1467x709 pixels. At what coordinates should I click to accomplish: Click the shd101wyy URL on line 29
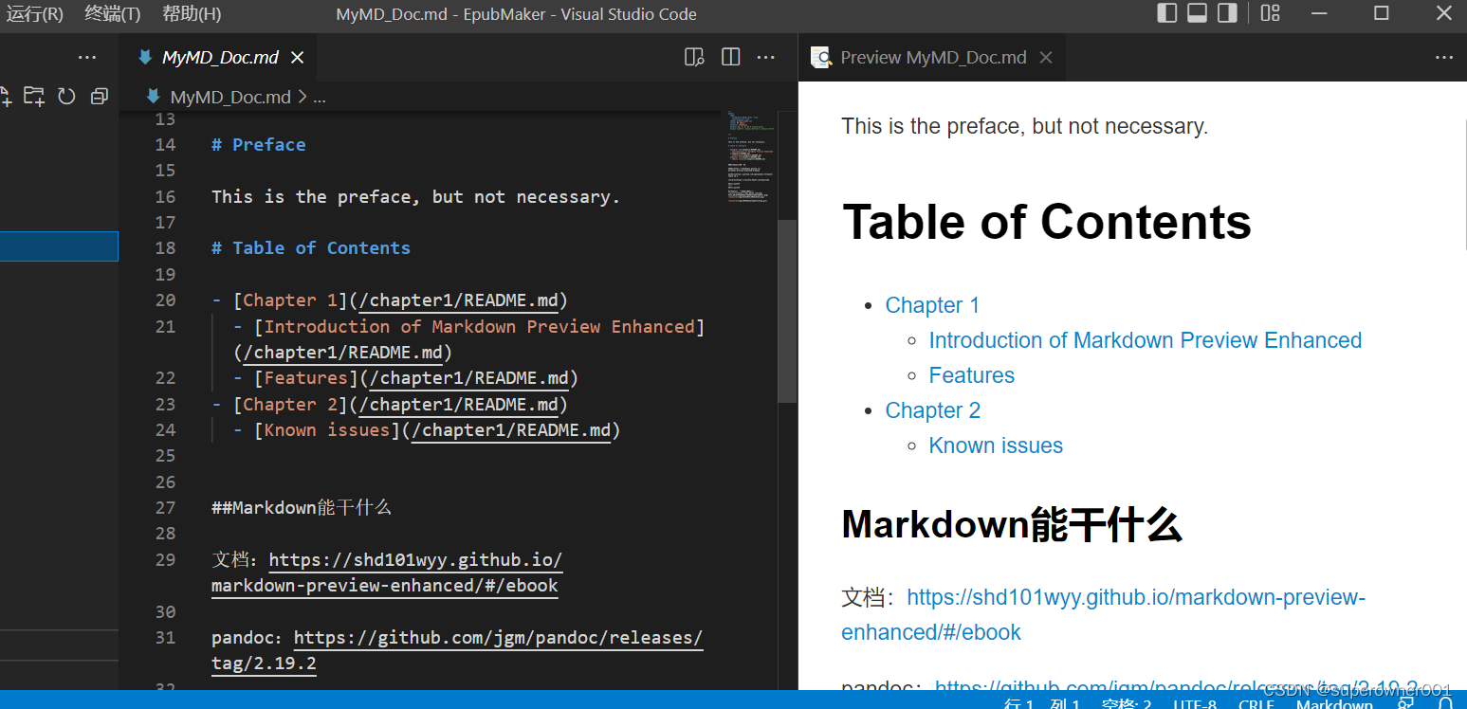(388, 573)
